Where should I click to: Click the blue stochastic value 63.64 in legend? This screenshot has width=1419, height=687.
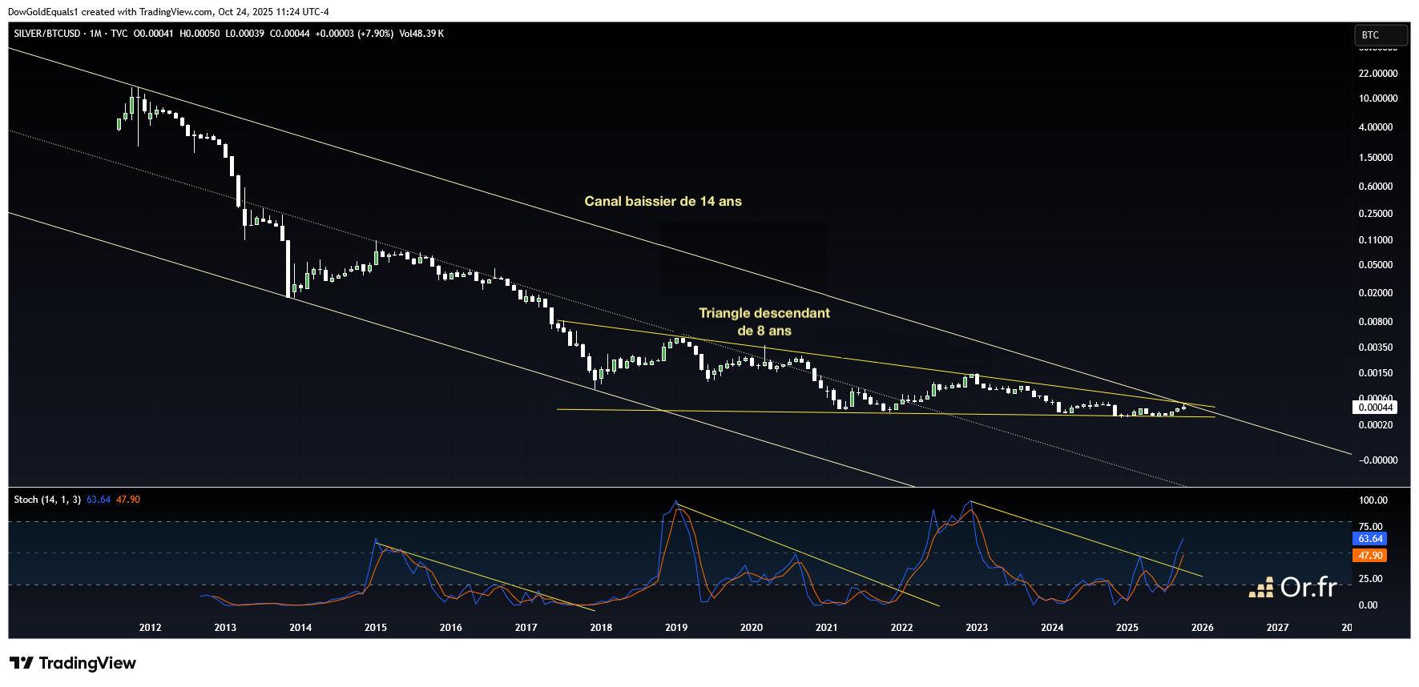[99, 500]
